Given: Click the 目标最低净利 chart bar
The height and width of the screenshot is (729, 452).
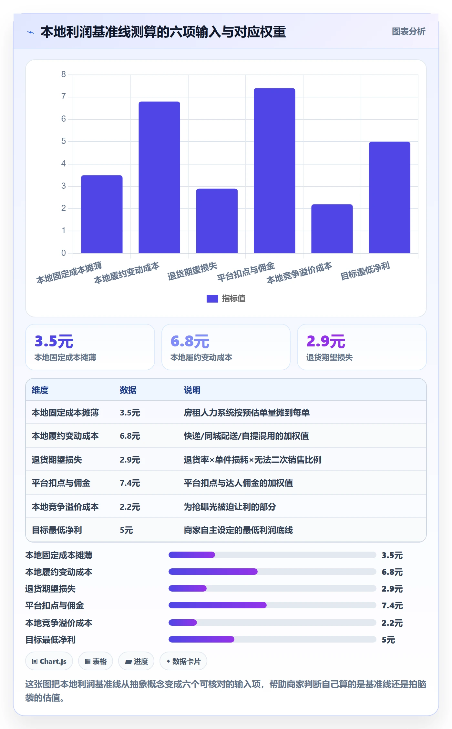Looking at the screenshot, I should 390,197.
